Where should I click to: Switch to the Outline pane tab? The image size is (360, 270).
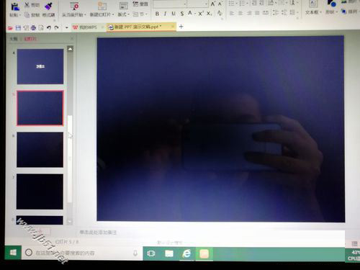pos(14,39)
